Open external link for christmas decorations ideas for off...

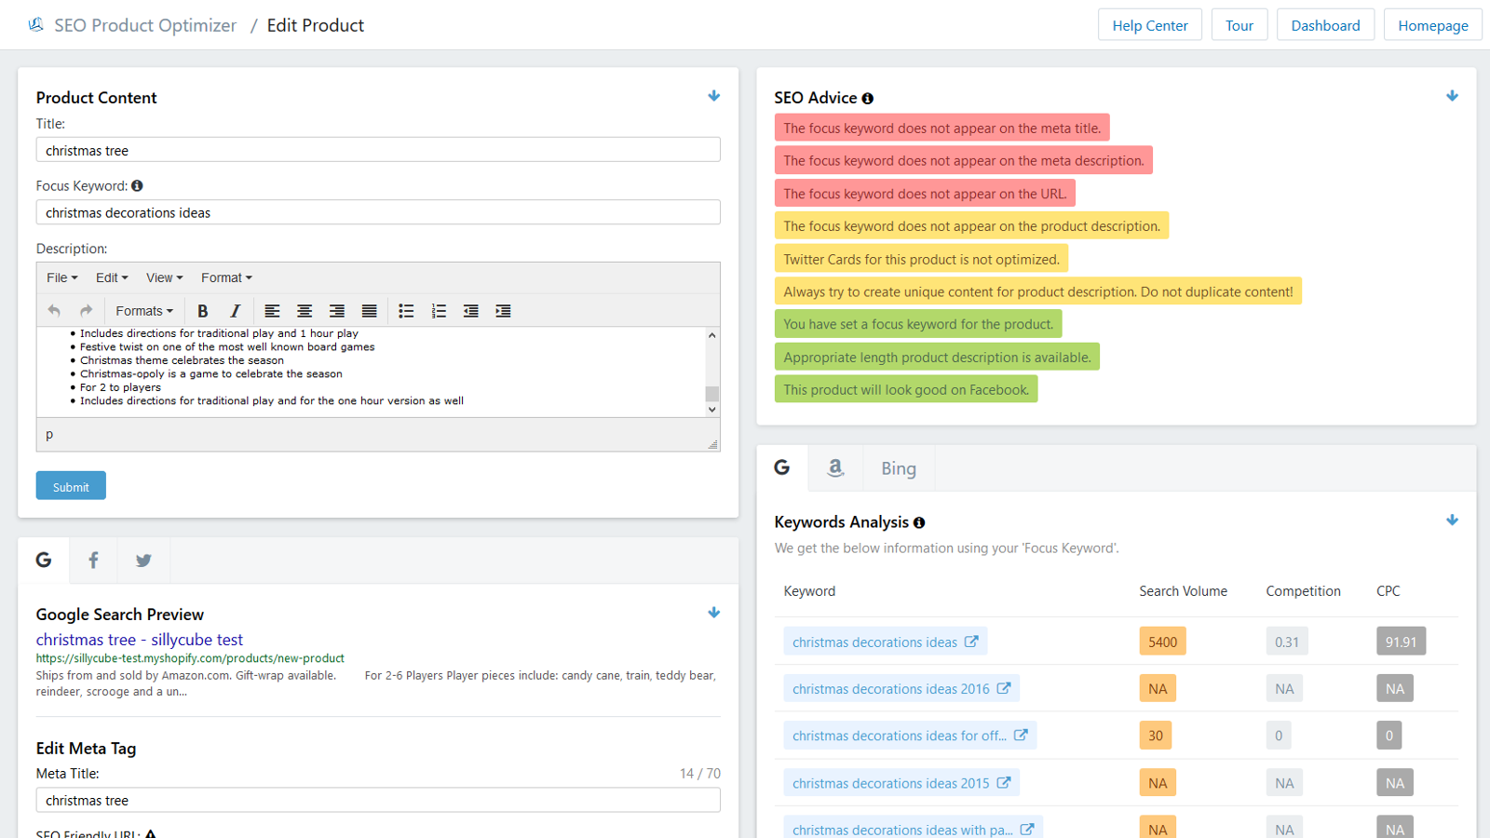click(1021, 735)
